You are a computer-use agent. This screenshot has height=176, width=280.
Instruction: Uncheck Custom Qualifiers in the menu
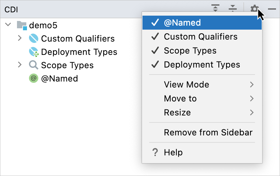[x=202, y=37]
